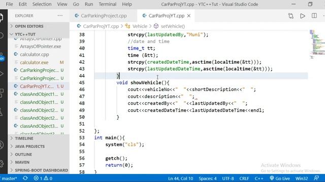Open the first classAndObject2... file
325x182 pixels.
(39, 110)
